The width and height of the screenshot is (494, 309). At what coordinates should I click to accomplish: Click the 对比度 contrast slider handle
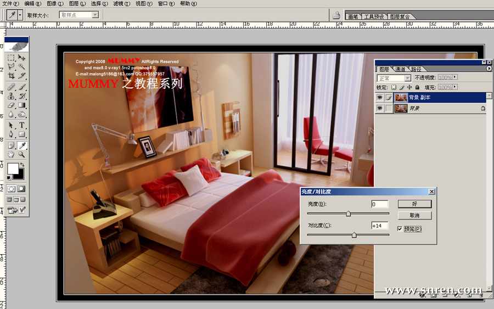tap(354, 235)
